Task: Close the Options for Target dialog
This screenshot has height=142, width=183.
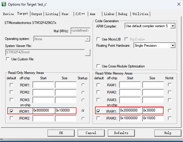Action: coord(179,4)
